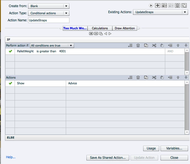Viewport: 190px width, 164px height.
Task: Click the AND connector cell
Action: click(175, 51)
